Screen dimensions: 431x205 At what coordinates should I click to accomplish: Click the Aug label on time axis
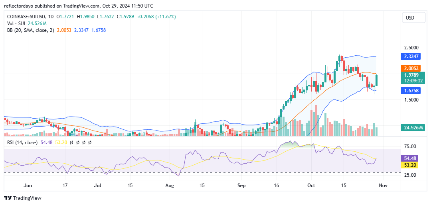point(170,185)
